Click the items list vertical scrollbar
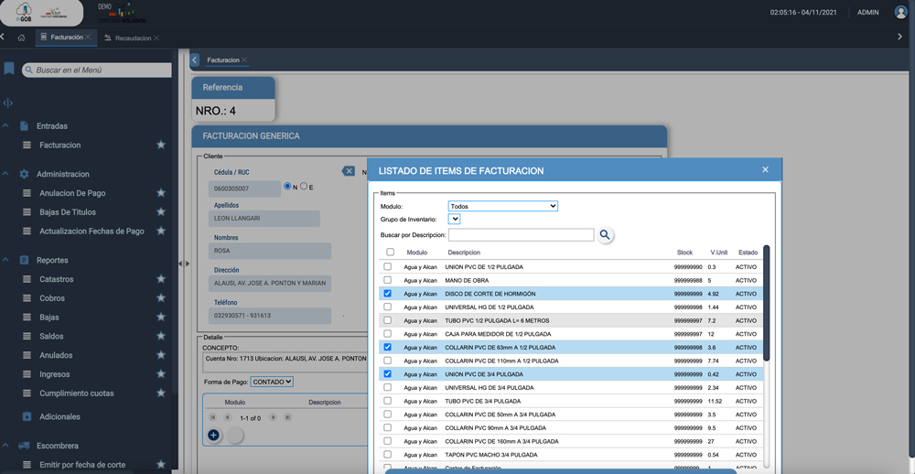Image resolution: width=915 pixels, height=474 pixels. [x=767, y=302]
